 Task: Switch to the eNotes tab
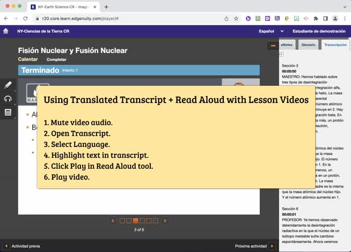pyautogui.click(x=287, y=45)
